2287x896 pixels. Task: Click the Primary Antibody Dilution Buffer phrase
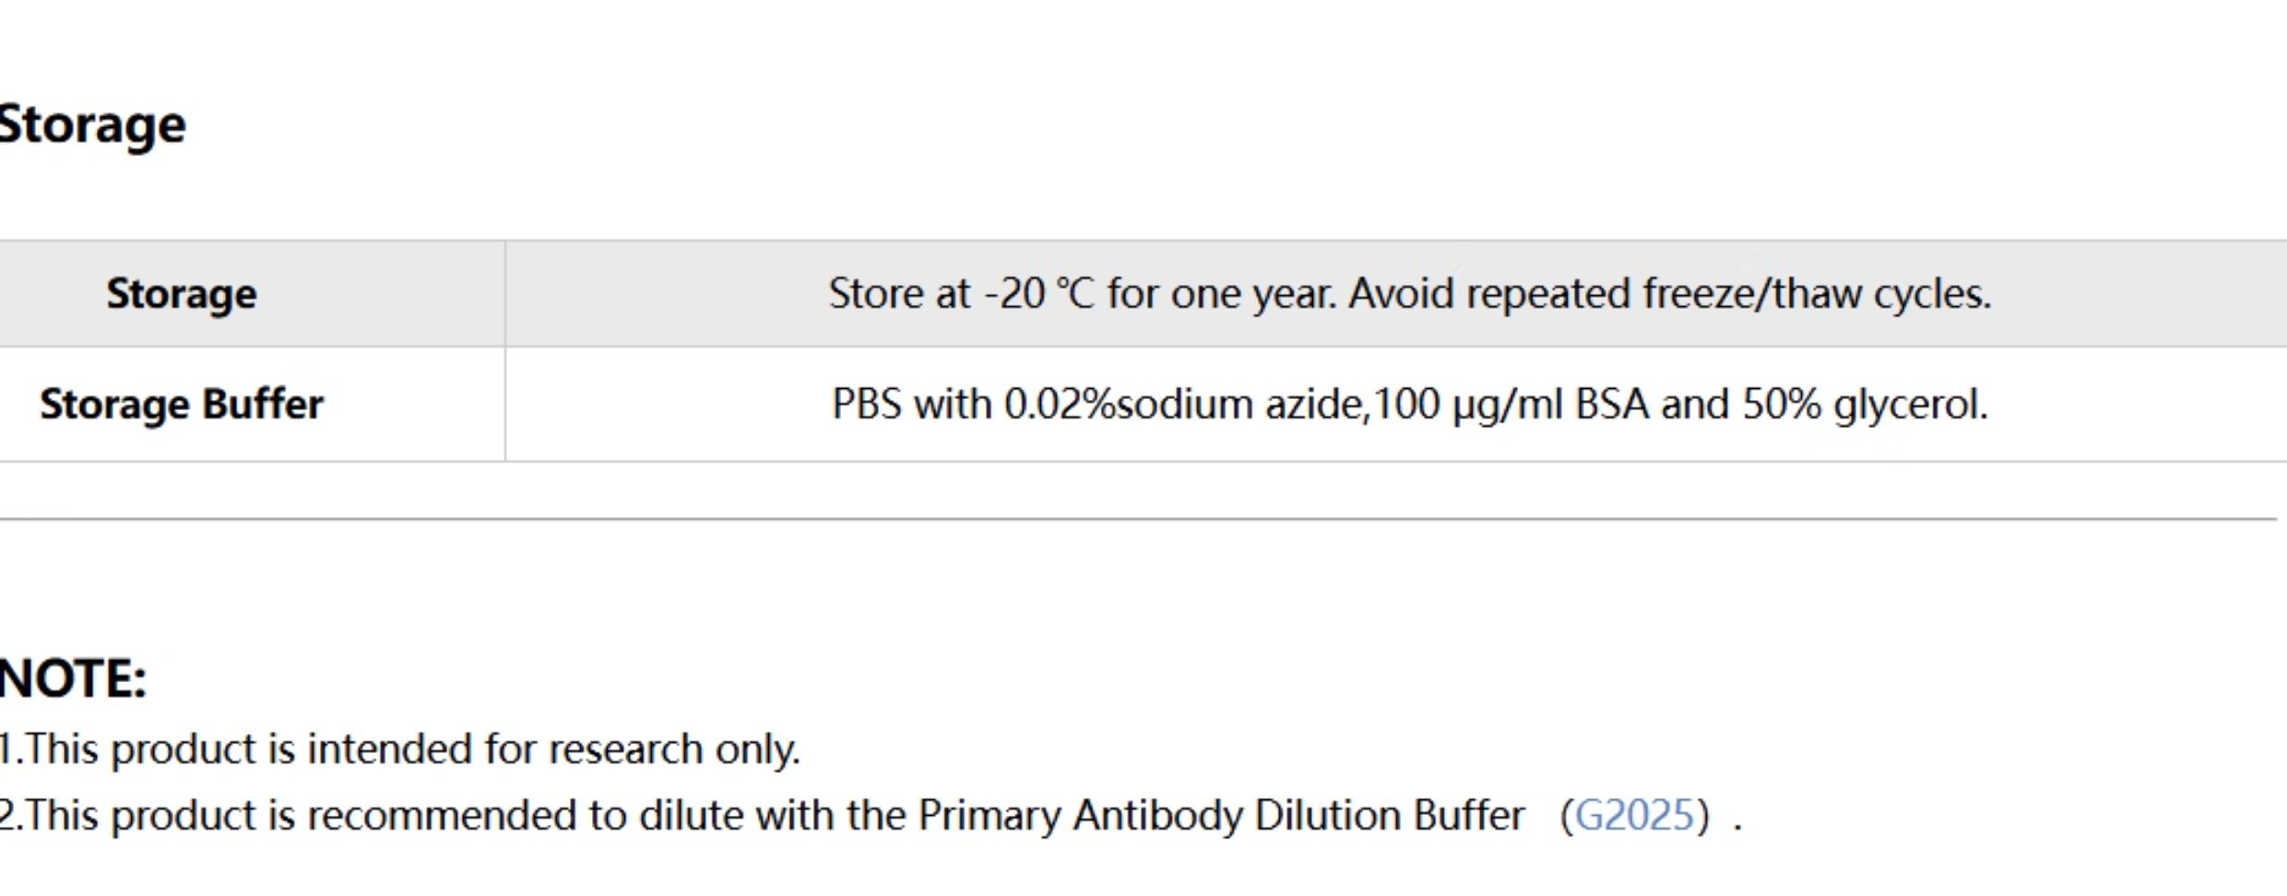[1221, 816]
